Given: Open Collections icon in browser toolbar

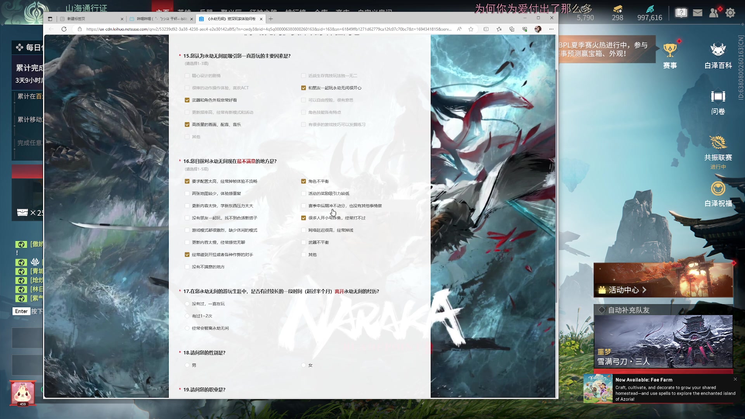Looking at the screenshot, I should [x=512, y=29].
